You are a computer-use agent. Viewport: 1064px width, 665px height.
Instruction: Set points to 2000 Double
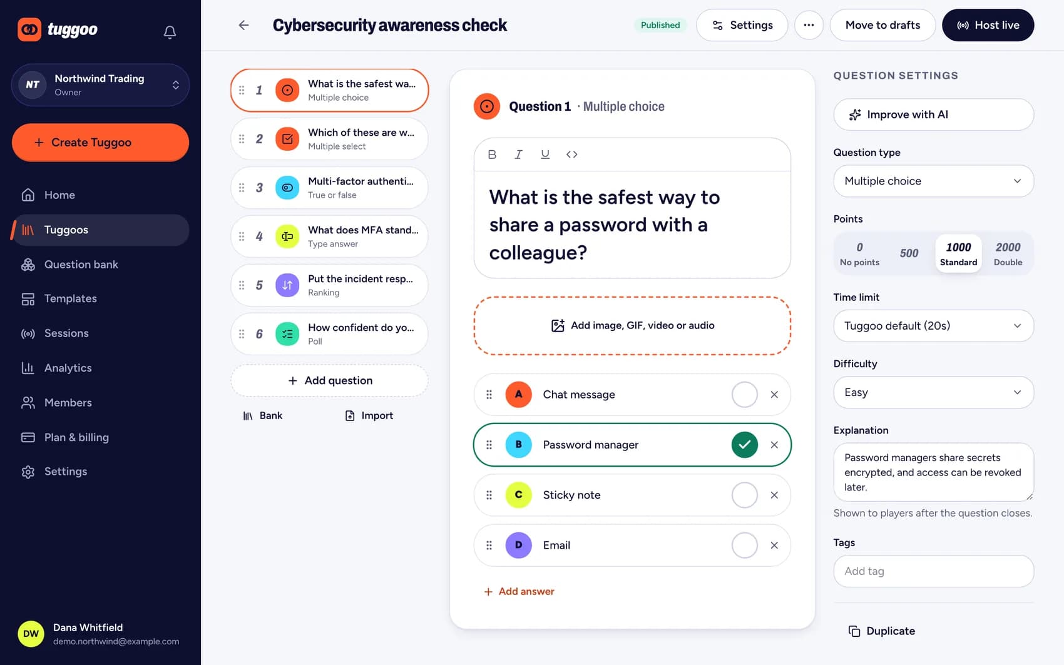click(x=1008, y=253)
